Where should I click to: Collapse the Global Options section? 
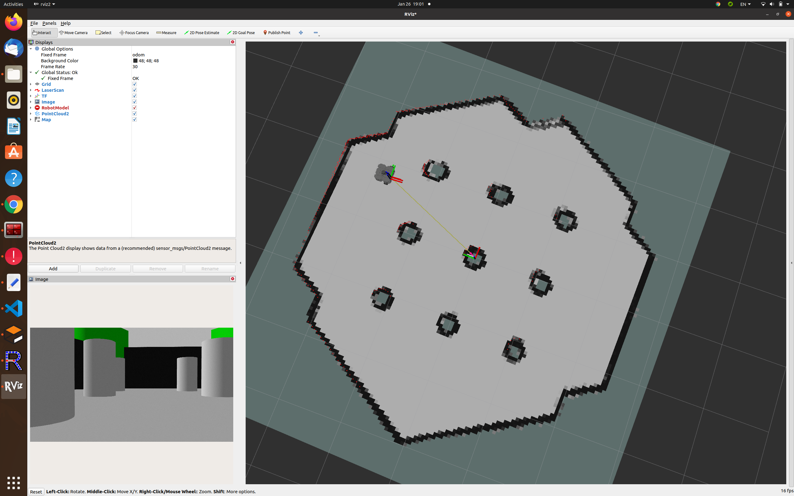coord(31,49)
